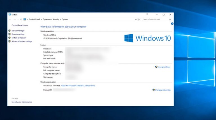This screenshot has height=120, width=216.
Task: Click the Windows 10 logo
Action: (148, 38)
